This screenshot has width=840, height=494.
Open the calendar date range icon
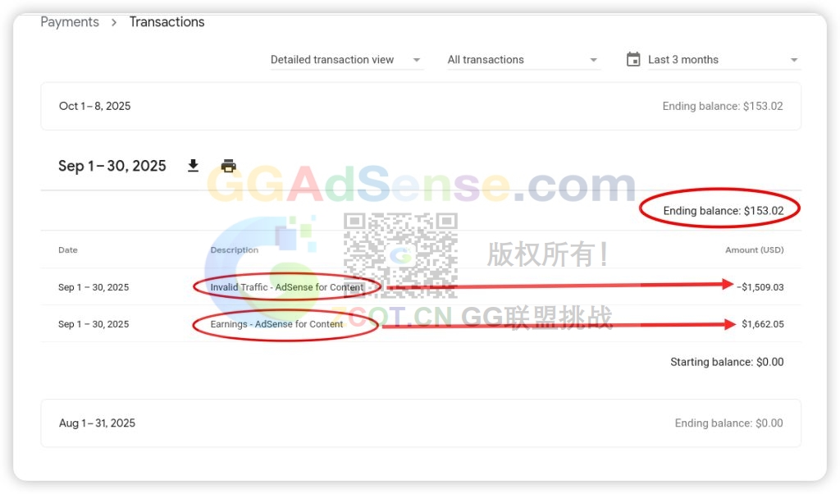click(633, 59)
